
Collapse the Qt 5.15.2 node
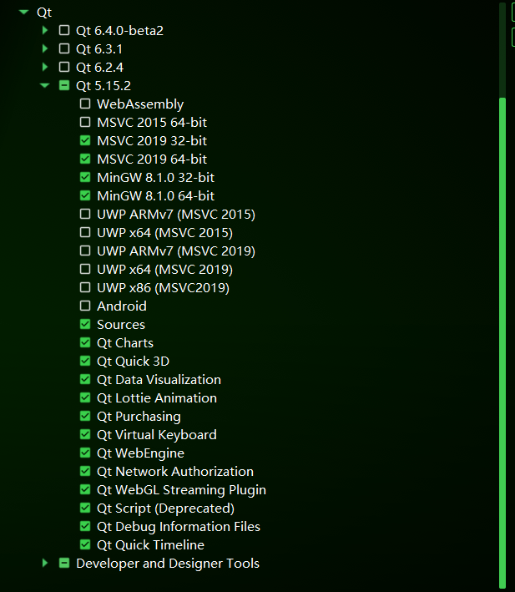point(45,85)
